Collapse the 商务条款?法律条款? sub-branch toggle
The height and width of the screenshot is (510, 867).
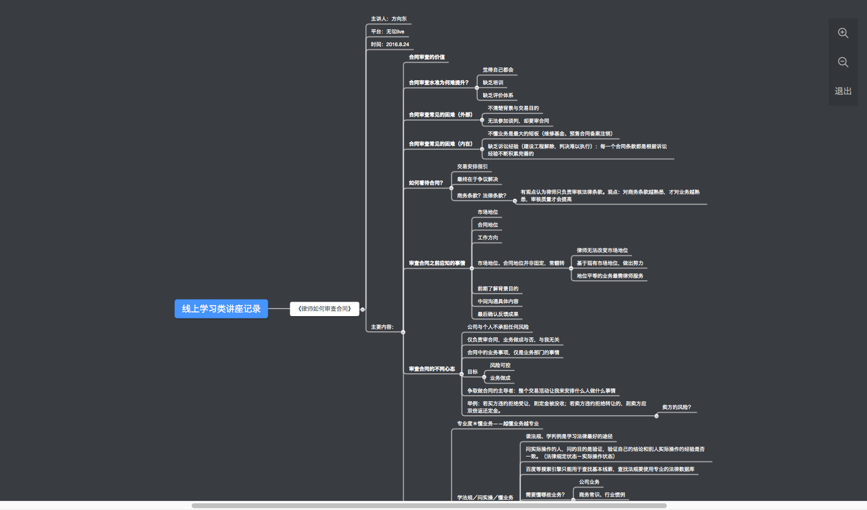click(514, 201)
